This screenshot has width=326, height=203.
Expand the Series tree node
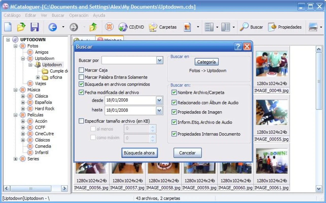coord(15,159)
